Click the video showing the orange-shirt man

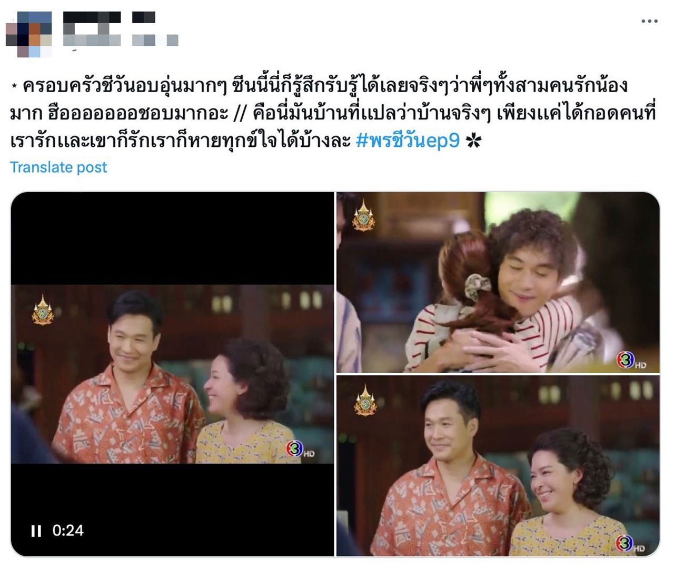pyautogui.click(x=172, y=374)
